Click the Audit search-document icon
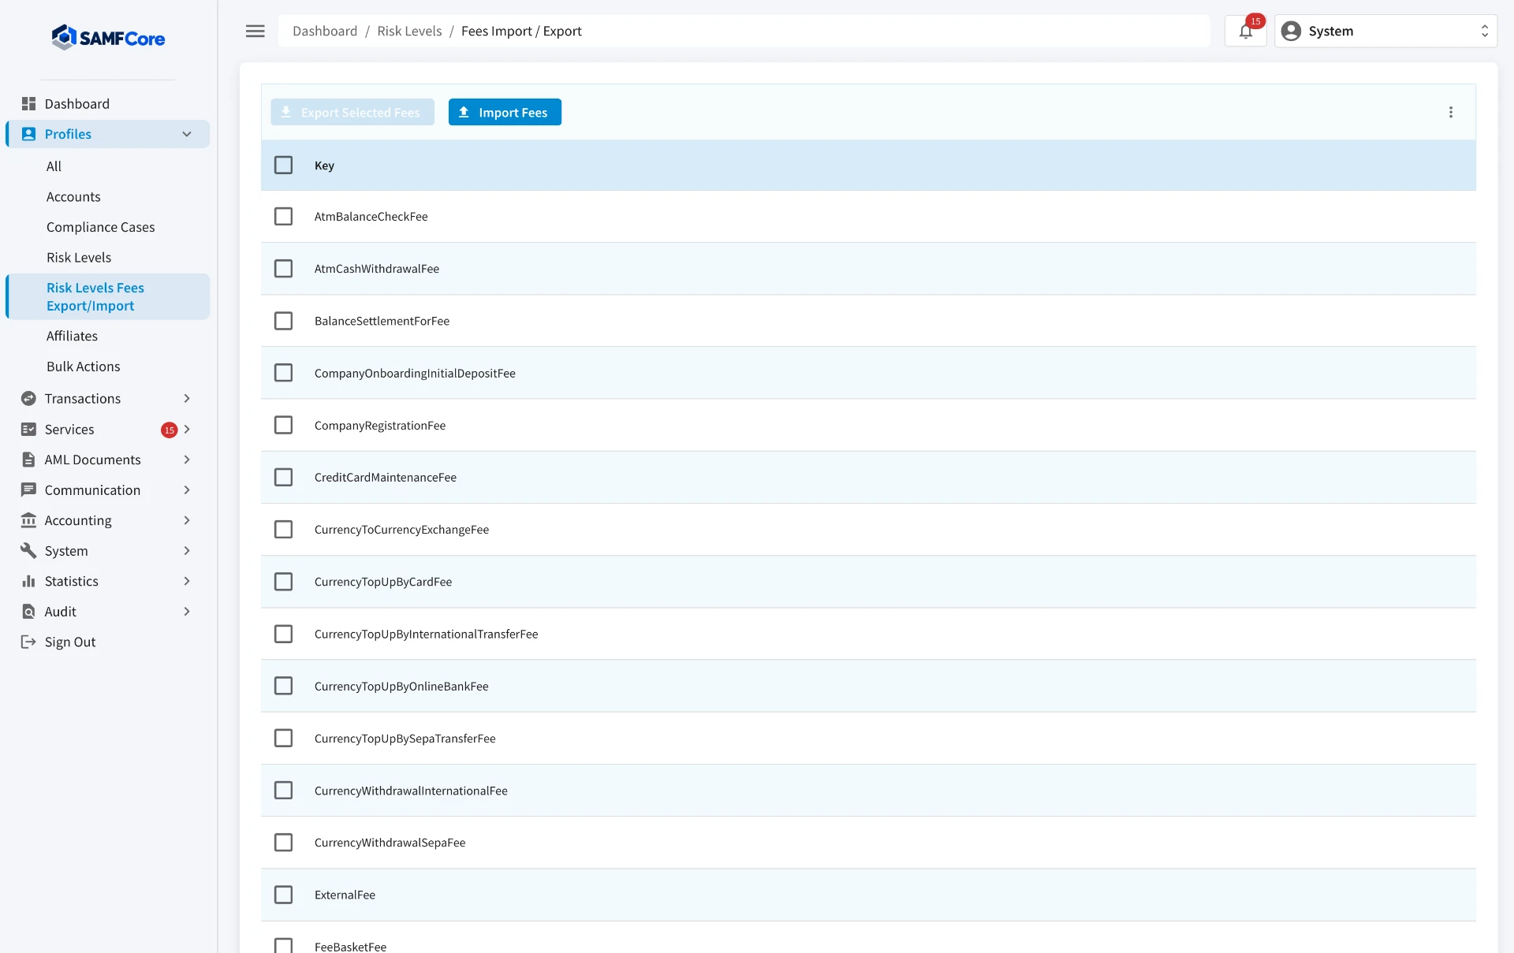1514x953 pixels. tap(28, 611)
